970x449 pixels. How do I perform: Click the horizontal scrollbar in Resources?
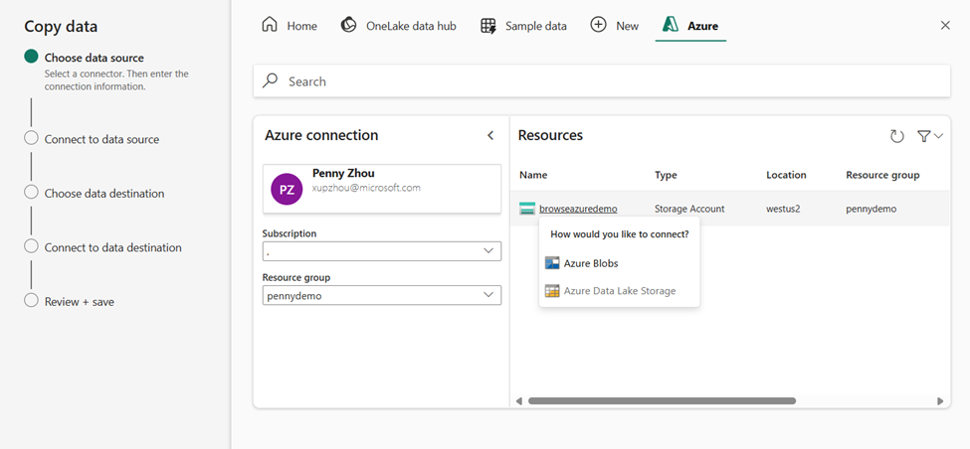click(x=662, y=401)
